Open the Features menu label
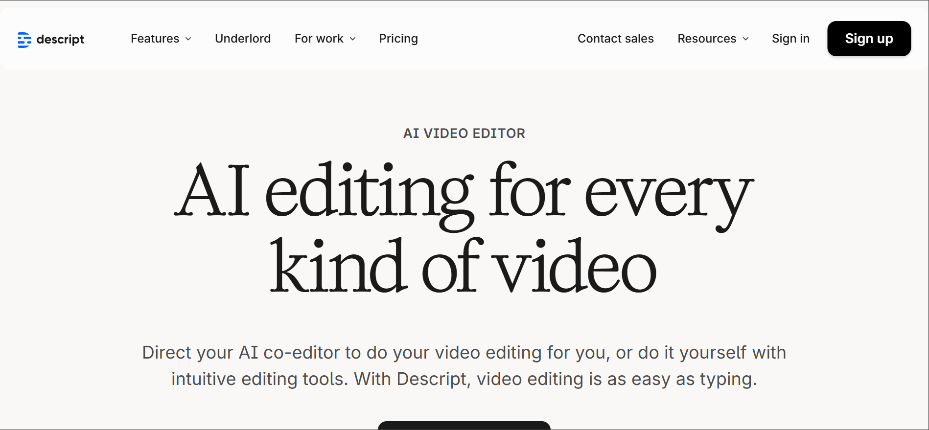This screenshot has width=929, height=430. 155,39
